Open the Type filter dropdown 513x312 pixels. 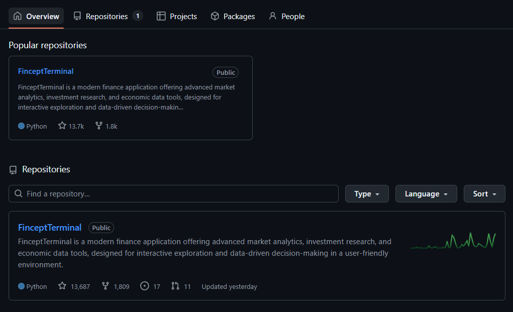(367, 193)
